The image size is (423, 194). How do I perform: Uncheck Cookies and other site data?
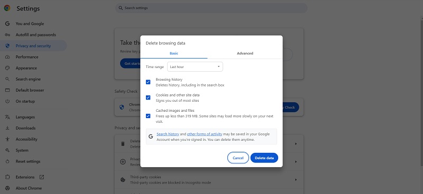tap(148, 98)
